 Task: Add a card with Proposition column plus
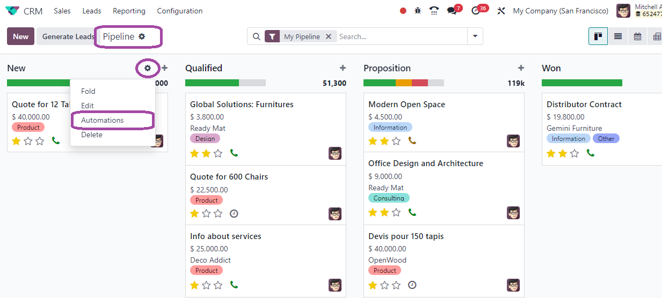[x=521, y=68]
